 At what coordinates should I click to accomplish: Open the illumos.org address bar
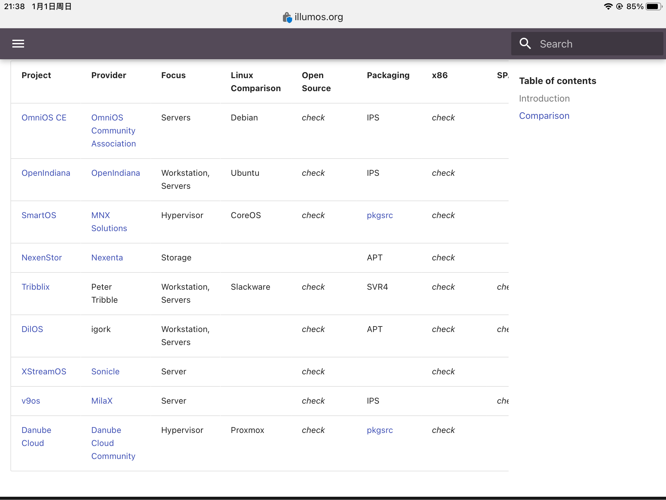[x=319, y=17]
